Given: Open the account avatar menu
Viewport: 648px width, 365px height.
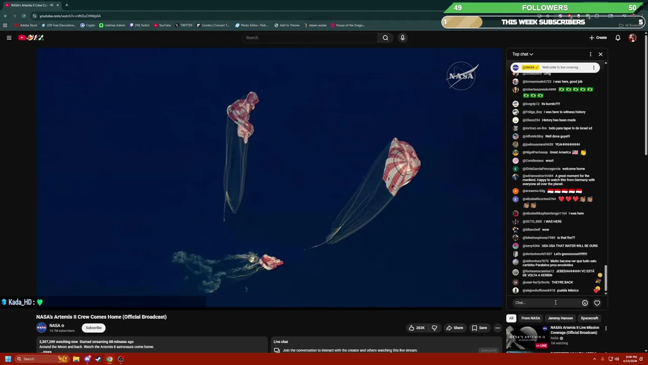Looking at the screenshot, I should tap(632, 38).
